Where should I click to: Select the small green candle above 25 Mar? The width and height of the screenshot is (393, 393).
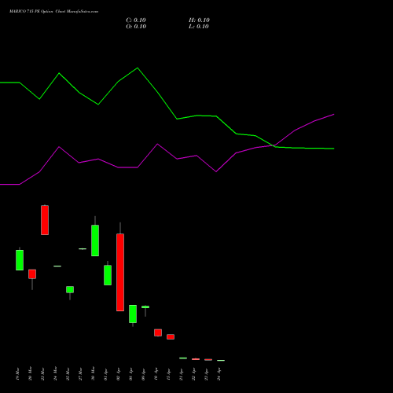[x=70, y=289]
